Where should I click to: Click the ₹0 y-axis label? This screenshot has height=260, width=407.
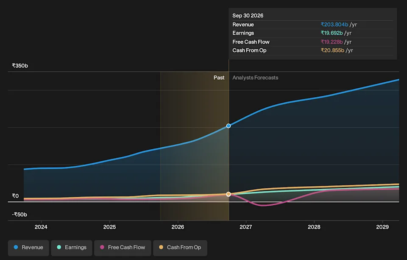[x=15, y=196]
